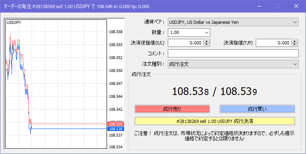Click the blue 108.538 bid price label on chart
Image resolution: width=306 pixels, height=154 pixels.
coord(116,129)
